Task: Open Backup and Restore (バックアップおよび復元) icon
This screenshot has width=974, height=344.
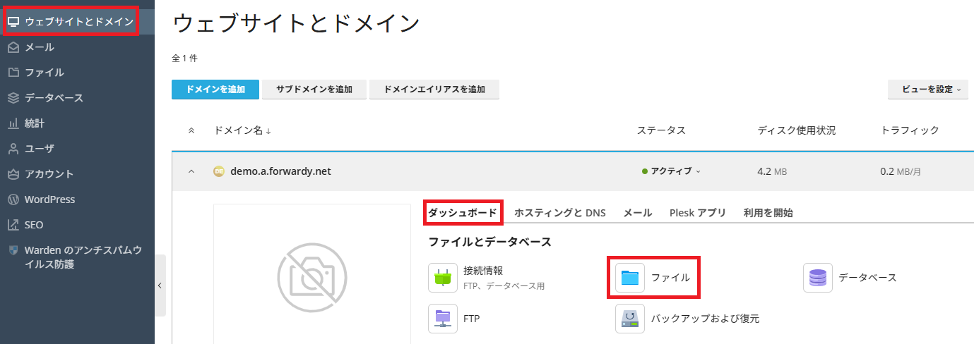Action: 630,318
